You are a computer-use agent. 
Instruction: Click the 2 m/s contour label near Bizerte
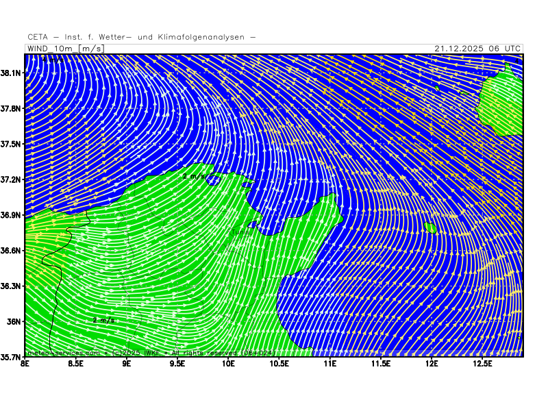[x=194, y=176]
